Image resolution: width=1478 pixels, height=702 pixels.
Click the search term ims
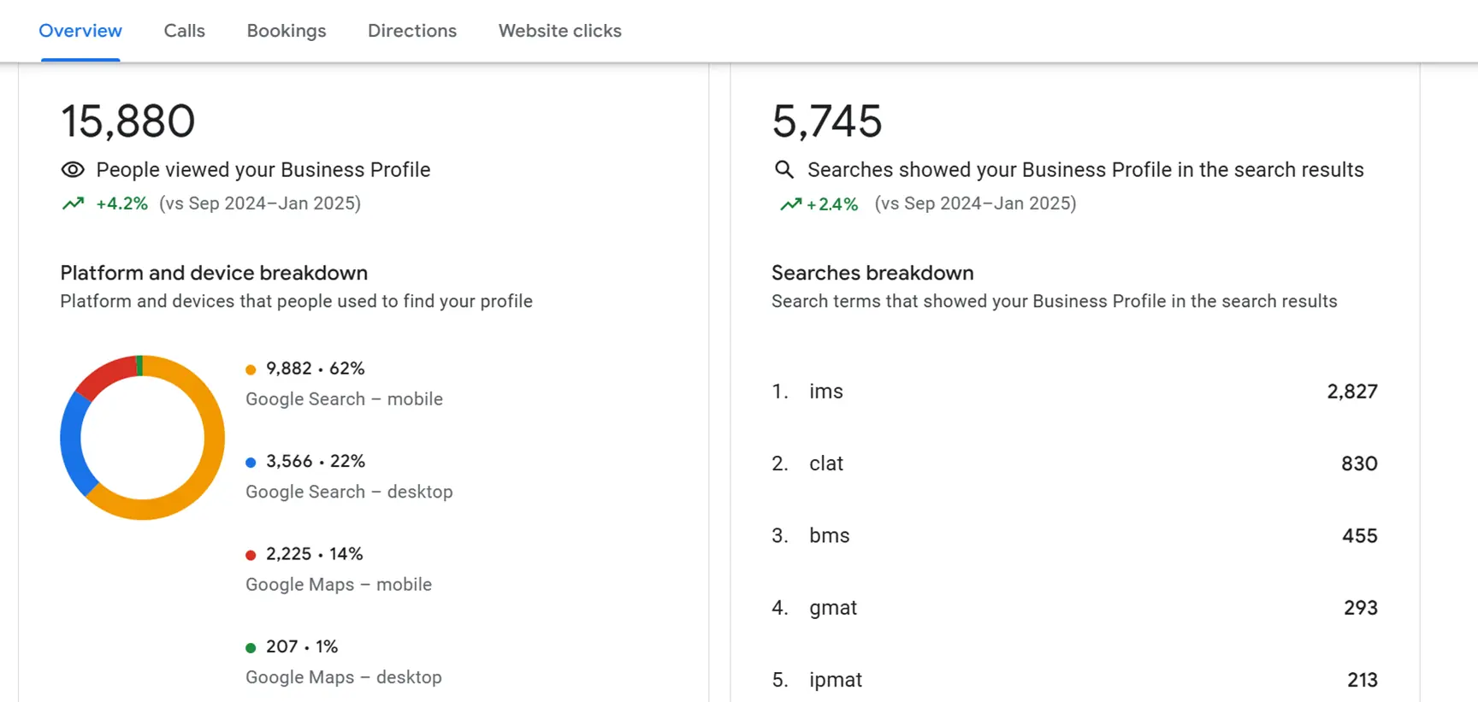pos(825,392)
